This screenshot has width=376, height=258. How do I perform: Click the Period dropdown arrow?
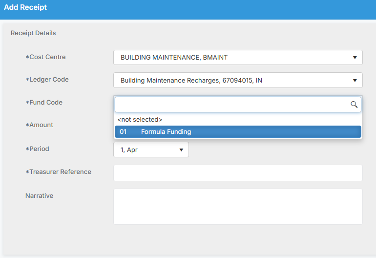point(181,150)
